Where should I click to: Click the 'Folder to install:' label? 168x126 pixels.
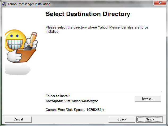click(58, 96)
